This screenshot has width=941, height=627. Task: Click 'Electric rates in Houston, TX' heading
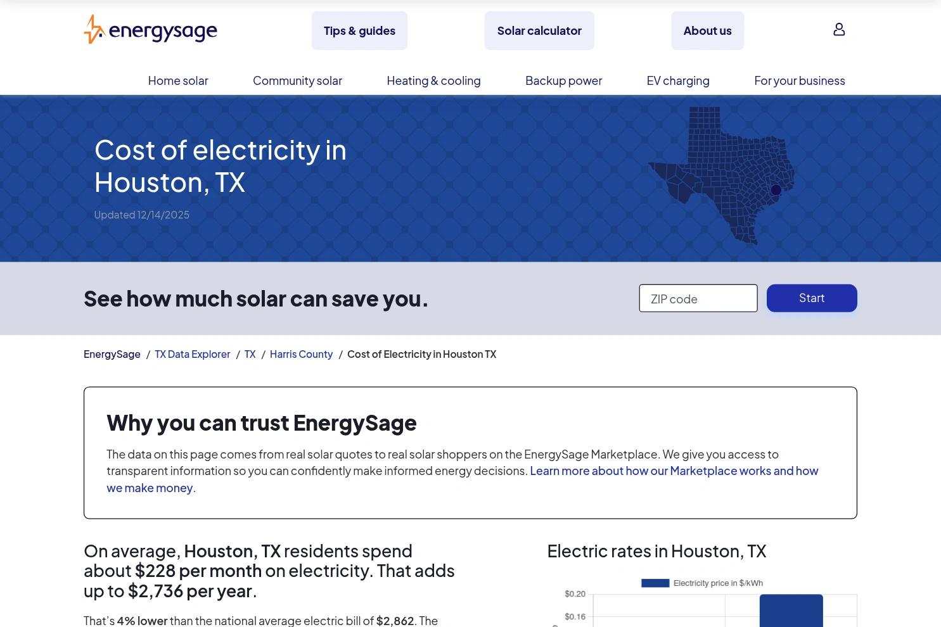coord(656,551)
